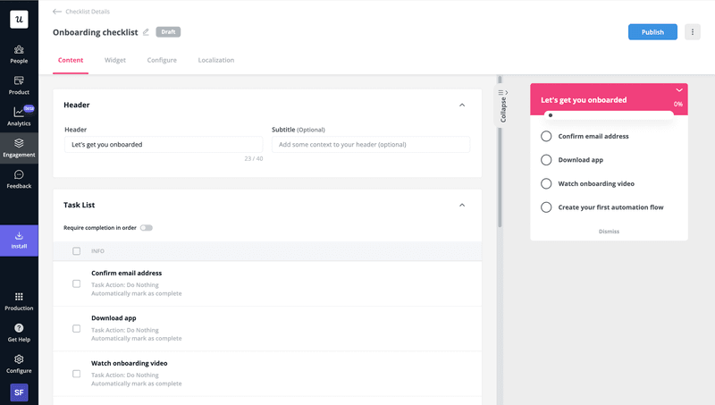The height and width of the screenshot is (405, 715).
Task: Collapse the Task List section chevron
Action: 462,205
